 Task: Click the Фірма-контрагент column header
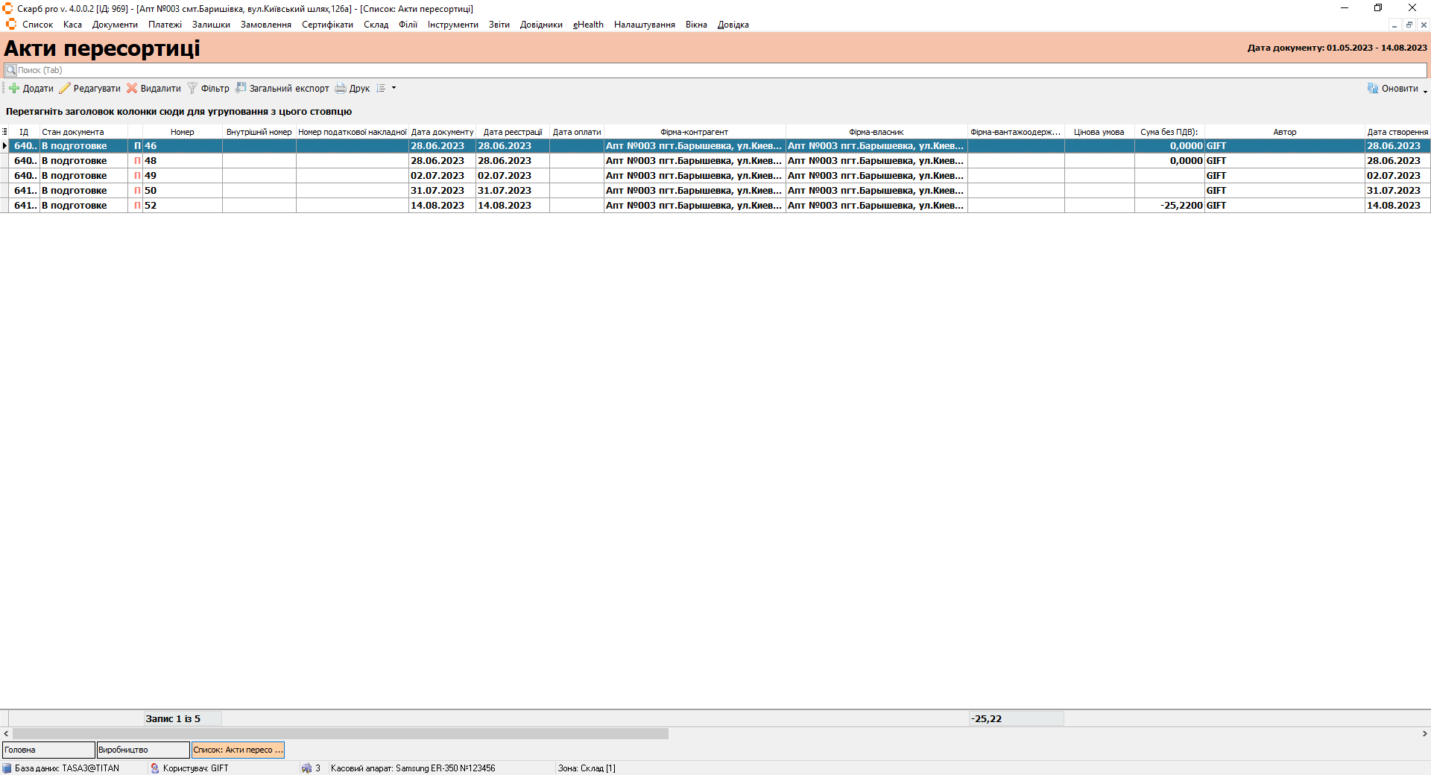(694, 132)
